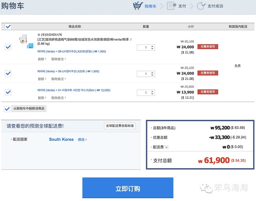This screenshot has width=256, height=201.
Task: Add shopping note for 06-UV item
Action: pyautogui.click(x=59, y=79)
